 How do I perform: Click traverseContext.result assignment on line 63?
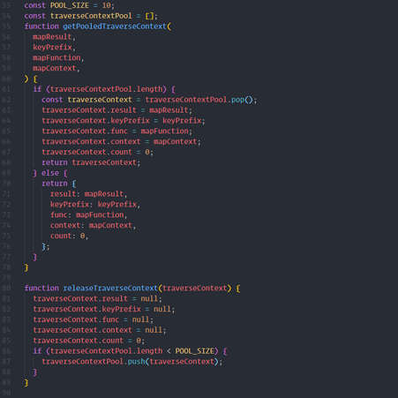116,110
